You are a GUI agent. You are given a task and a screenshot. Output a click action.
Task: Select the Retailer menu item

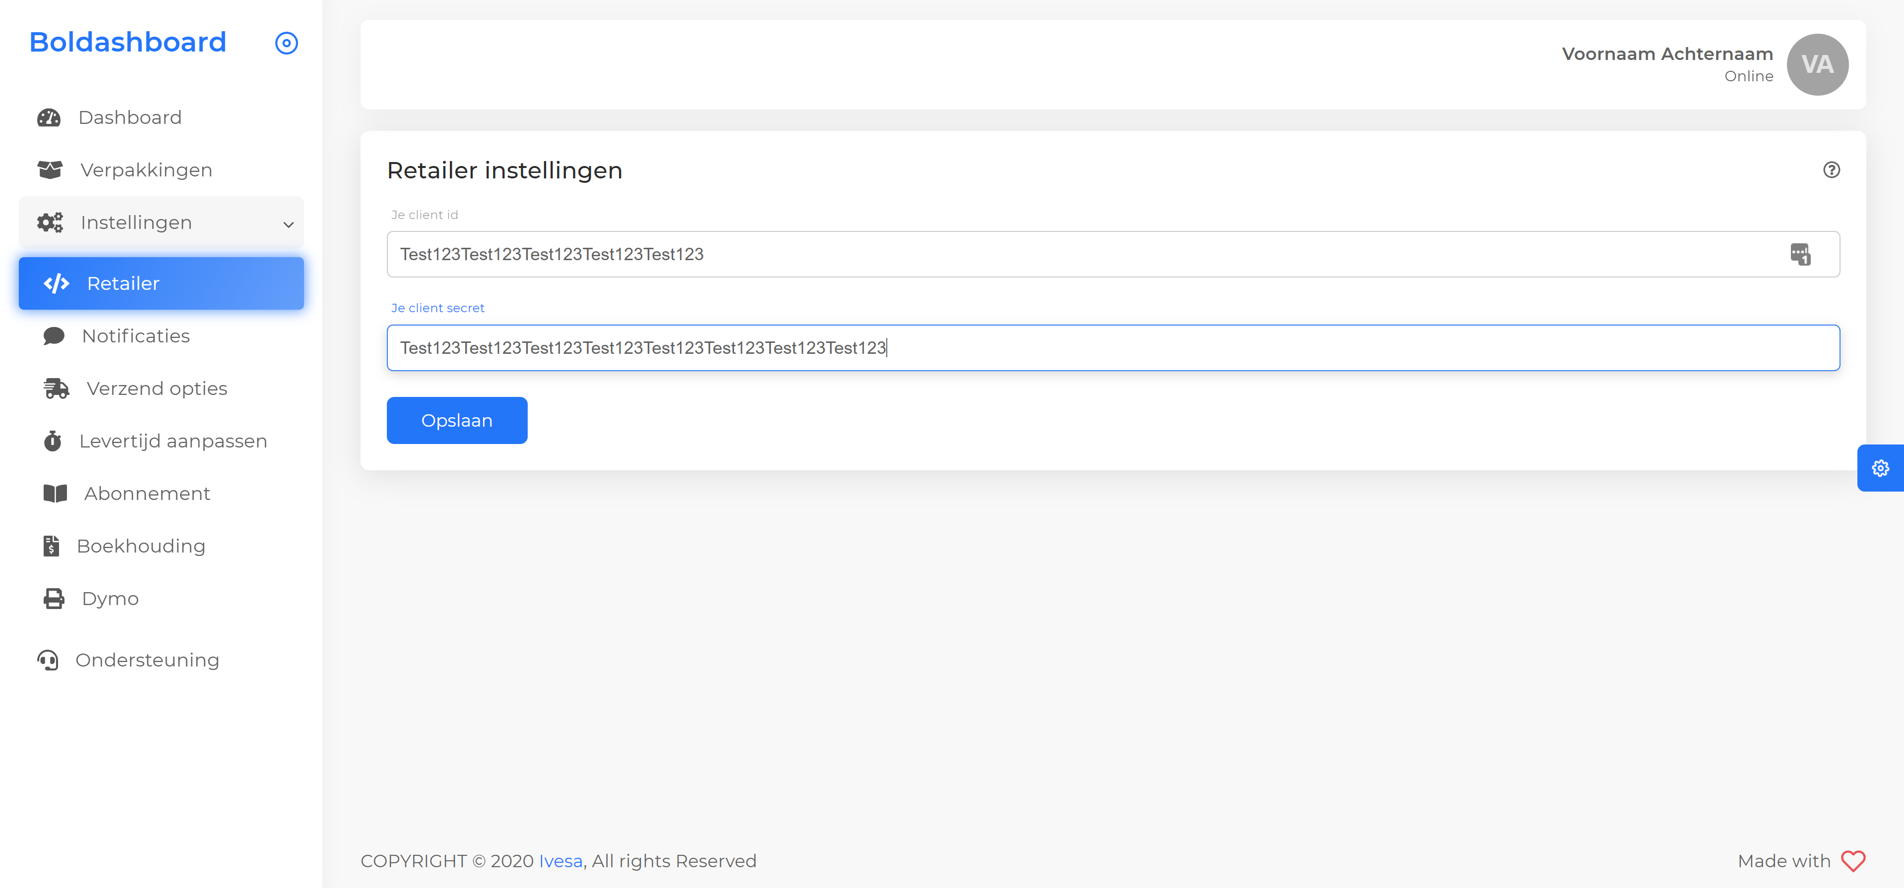tap(161, 283)
